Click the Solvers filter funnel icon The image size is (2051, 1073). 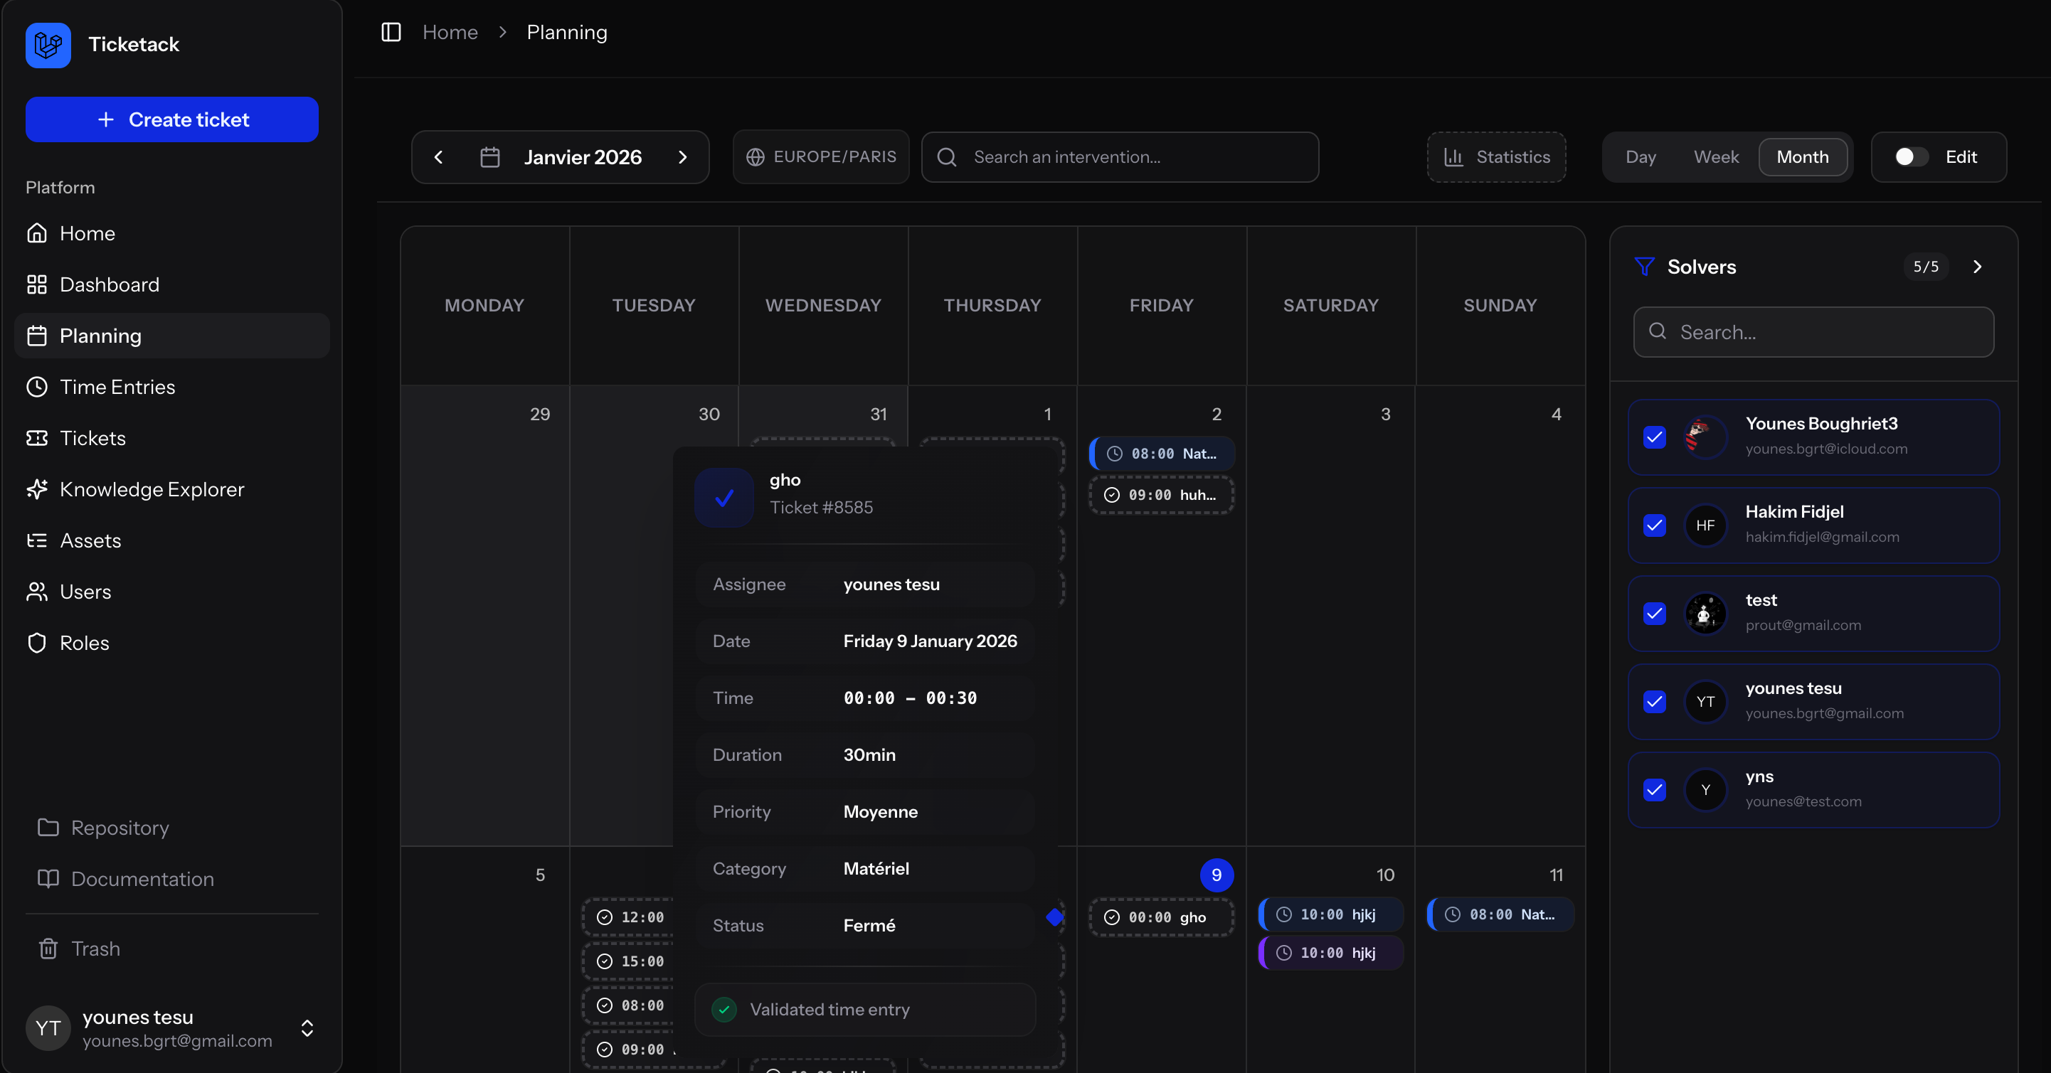(1644, 267)
